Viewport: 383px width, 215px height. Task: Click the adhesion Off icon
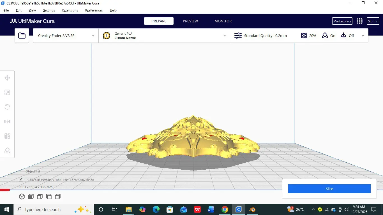[x=343, y=36]
